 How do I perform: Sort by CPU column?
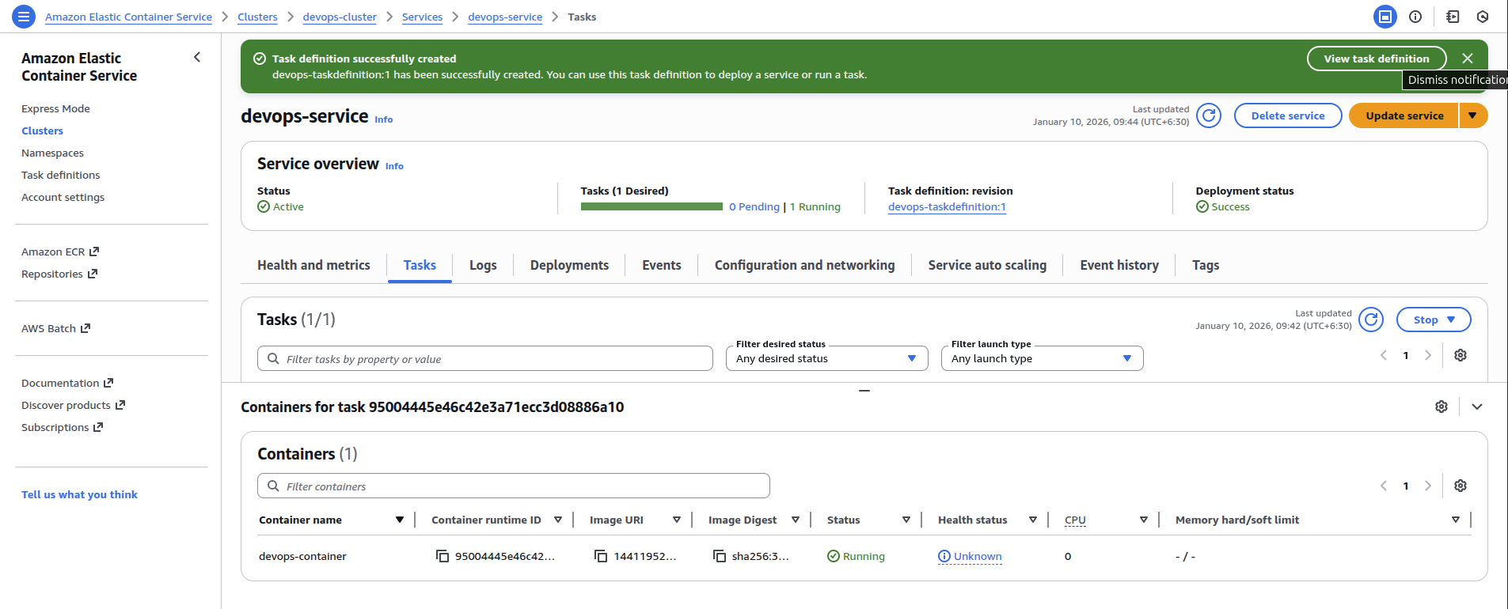(x=1144, y=520)
